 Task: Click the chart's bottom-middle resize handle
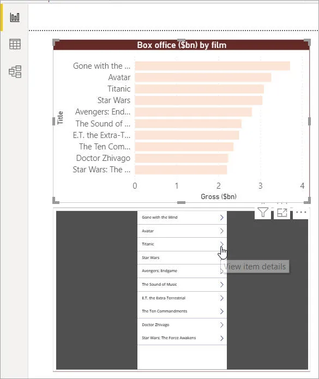click(x=181, y=202)
